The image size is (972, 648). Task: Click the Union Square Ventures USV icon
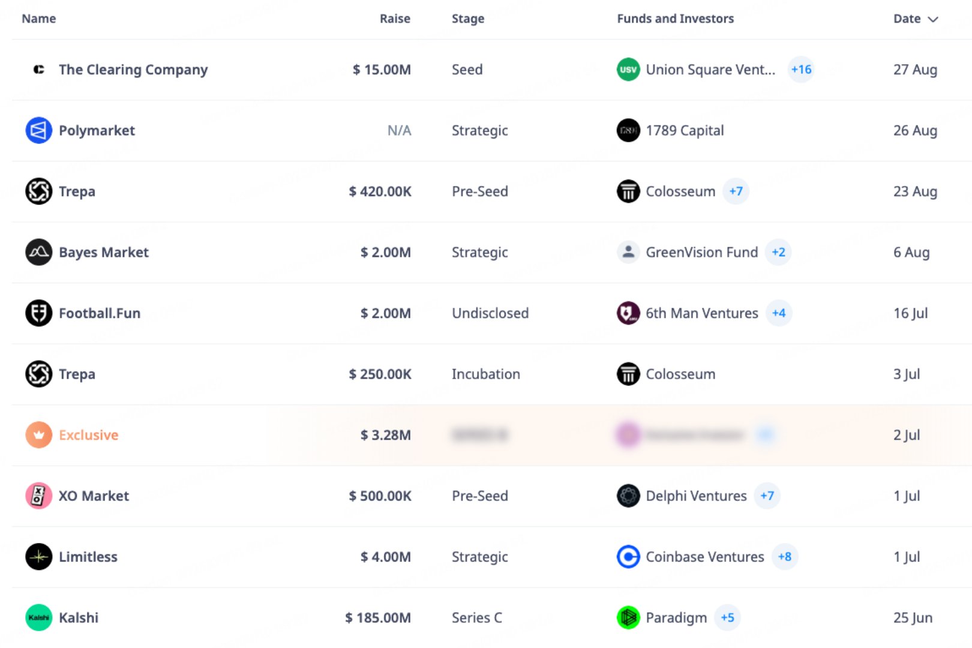[628, 70]
